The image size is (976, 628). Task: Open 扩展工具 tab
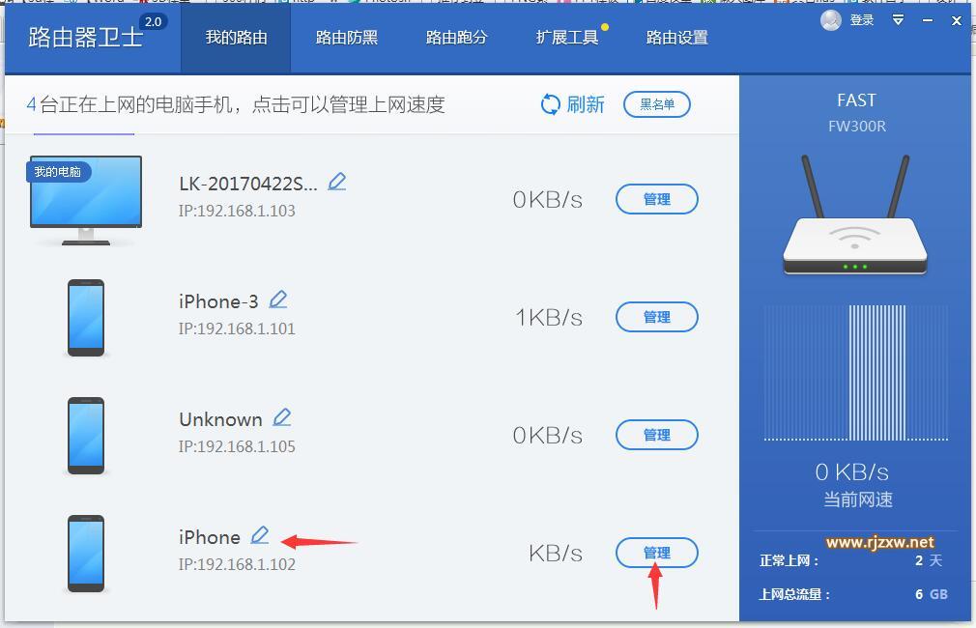(x=566, y=38)
